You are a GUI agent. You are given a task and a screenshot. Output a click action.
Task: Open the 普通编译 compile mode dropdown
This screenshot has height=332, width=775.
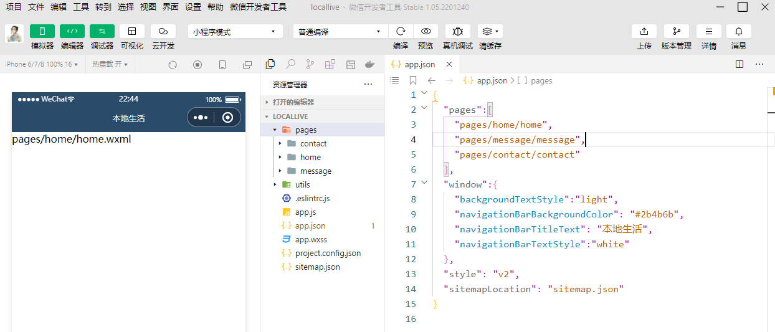(339, 32)
